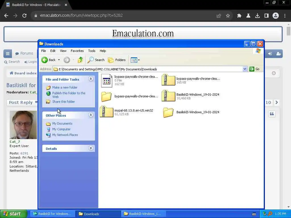291x218 pixels.
Task: Expand the Address bar dropdown arrow
Action: point(245,69)
